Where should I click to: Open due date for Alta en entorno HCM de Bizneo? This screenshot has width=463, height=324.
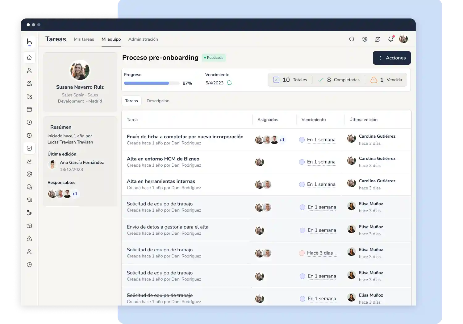tap(321, 162)
